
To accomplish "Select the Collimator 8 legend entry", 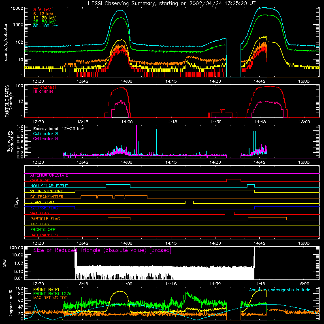I will (45, 134).
